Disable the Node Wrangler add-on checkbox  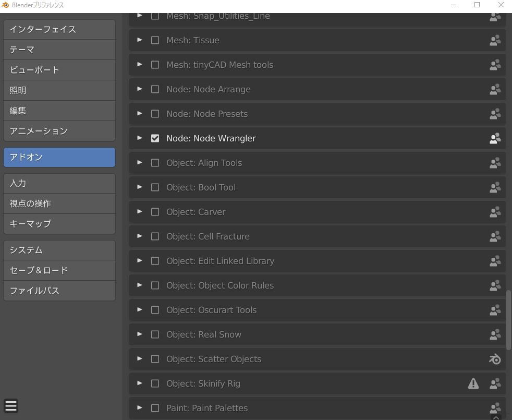[155, 138]
